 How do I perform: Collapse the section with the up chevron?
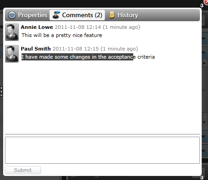203,52
